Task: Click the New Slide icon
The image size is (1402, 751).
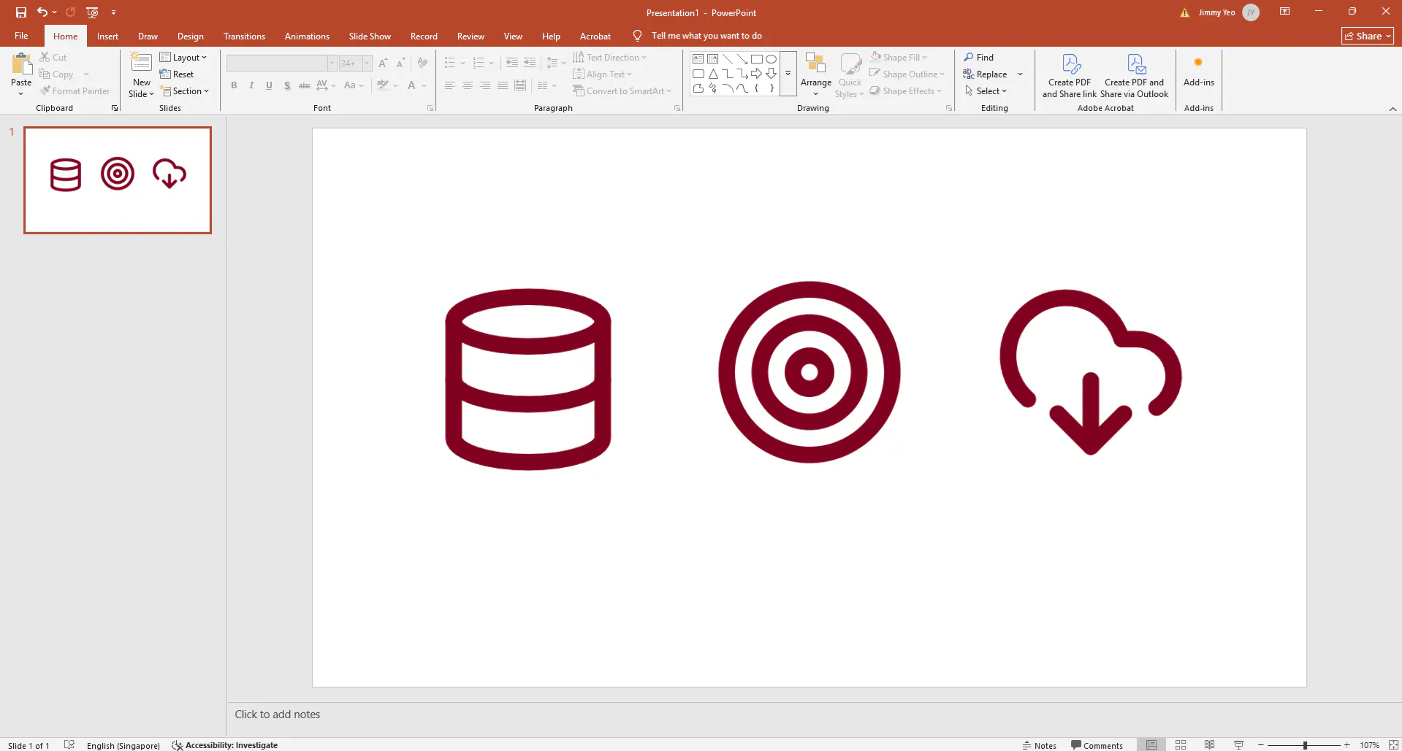Action: (x=141, y=63)
